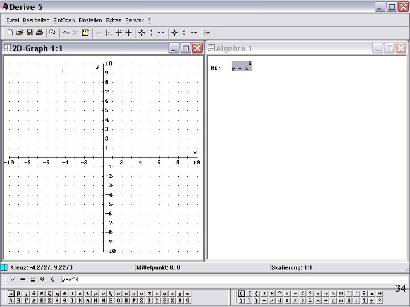
Task: Insert the degree symbol from math palette
Action: [380, 301]
